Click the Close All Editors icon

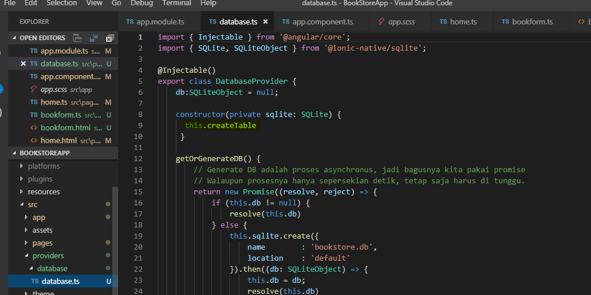pyautogui.click(x=109, y=38)
